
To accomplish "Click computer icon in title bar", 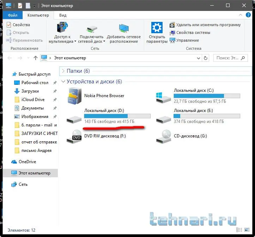I will click(8, 6).
